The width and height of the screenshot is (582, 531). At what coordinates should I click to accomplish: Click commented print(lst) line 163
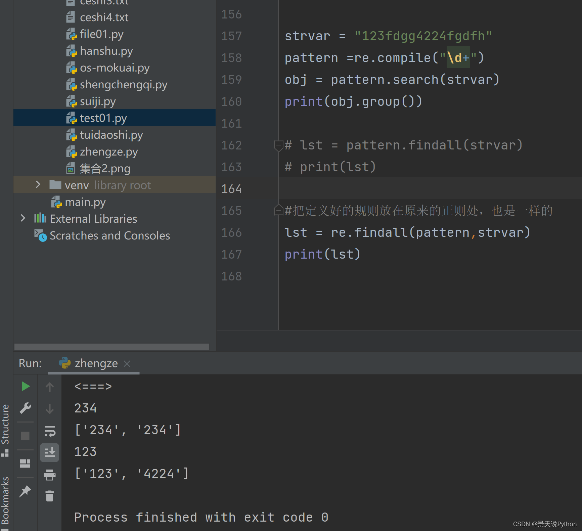point(330,167)
